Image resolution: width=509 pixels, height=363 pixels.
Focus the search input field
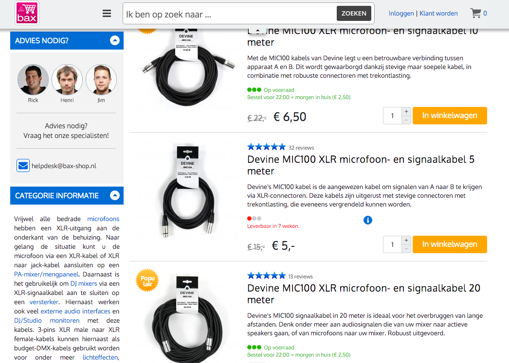pyautogui.click(x=229, y=14)
